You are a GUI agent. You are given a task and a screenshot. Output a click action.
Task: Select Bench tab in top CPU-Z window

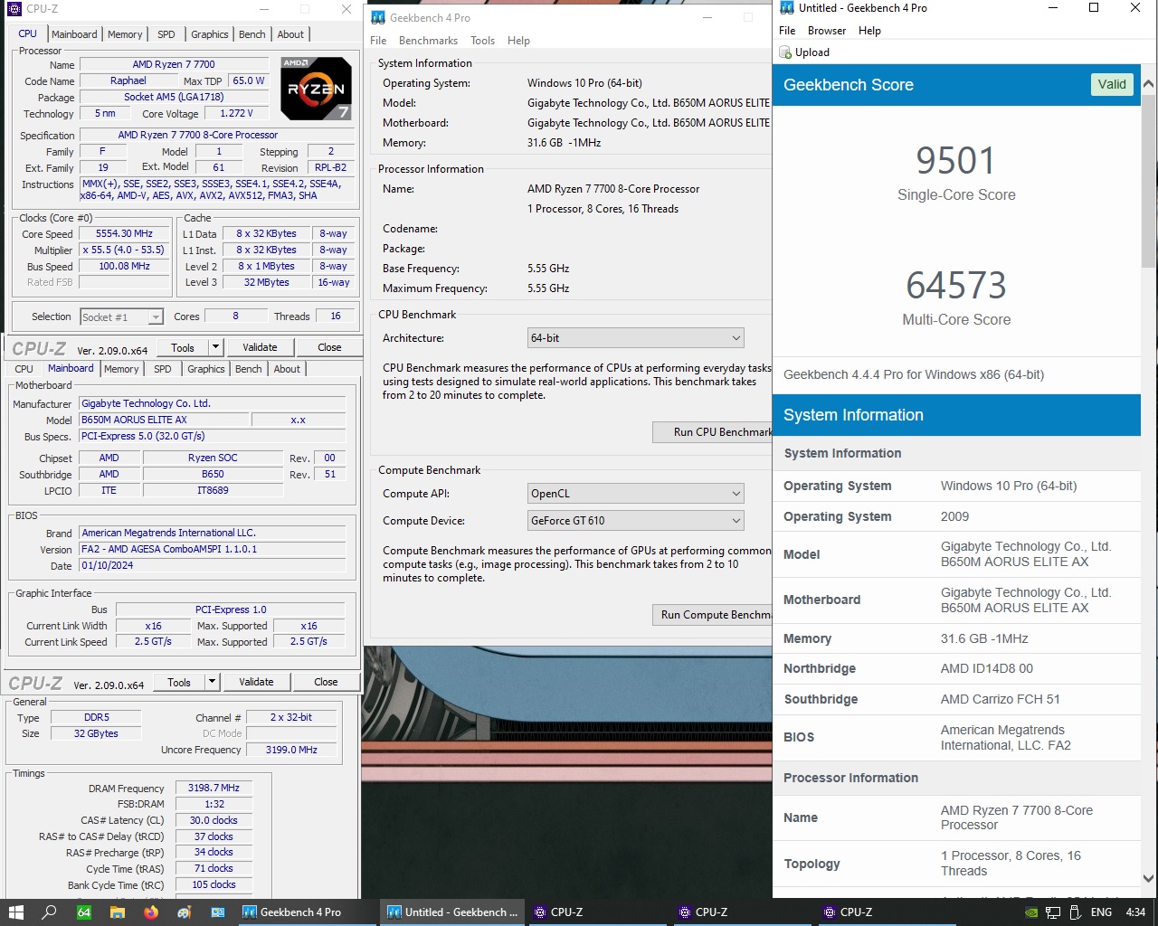pos(252,34)
